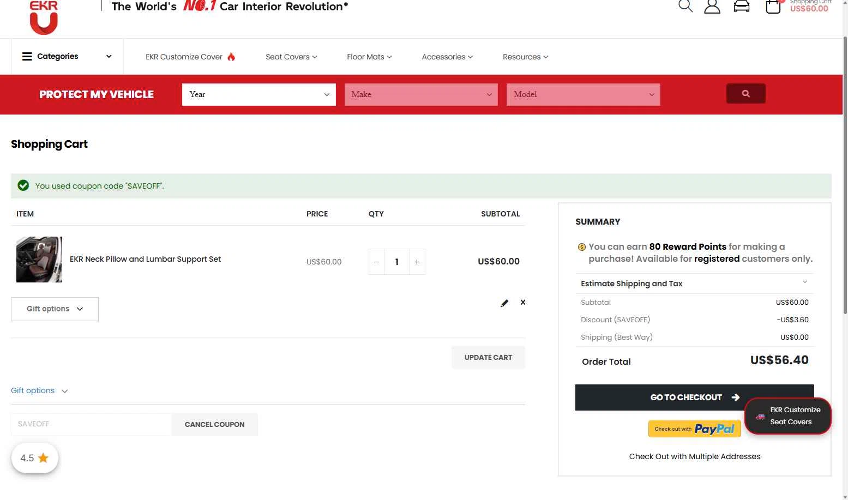This screenshot has width=848, height=500.
Task: Click the flame icon beside EKR Customize Cover
Action: click(231, 57)
